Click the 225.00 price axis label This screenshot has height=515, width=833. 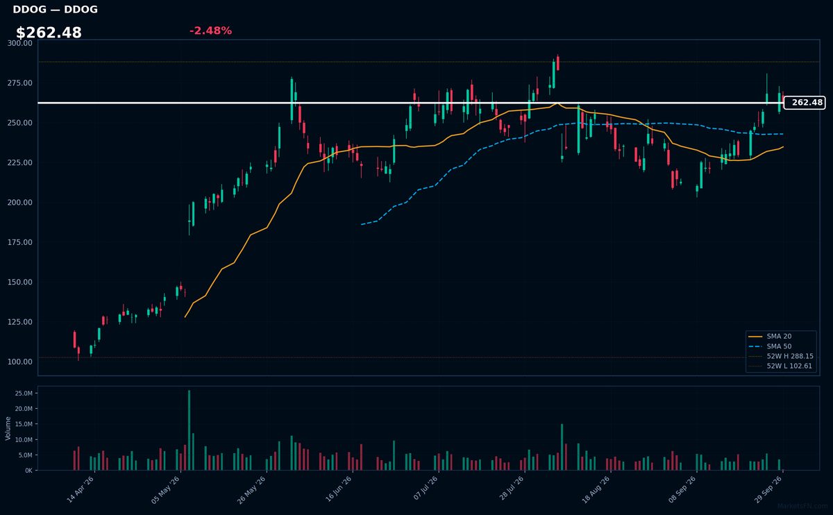(x=20, y=163)
